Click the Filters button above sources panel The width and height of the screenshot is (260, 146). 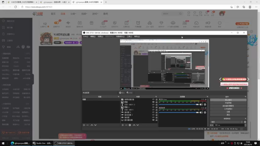pos(129,93)
